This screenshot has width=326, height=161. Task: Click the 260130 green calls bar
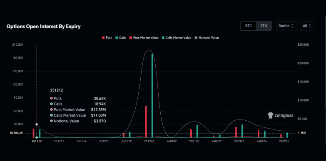[197, 132]
